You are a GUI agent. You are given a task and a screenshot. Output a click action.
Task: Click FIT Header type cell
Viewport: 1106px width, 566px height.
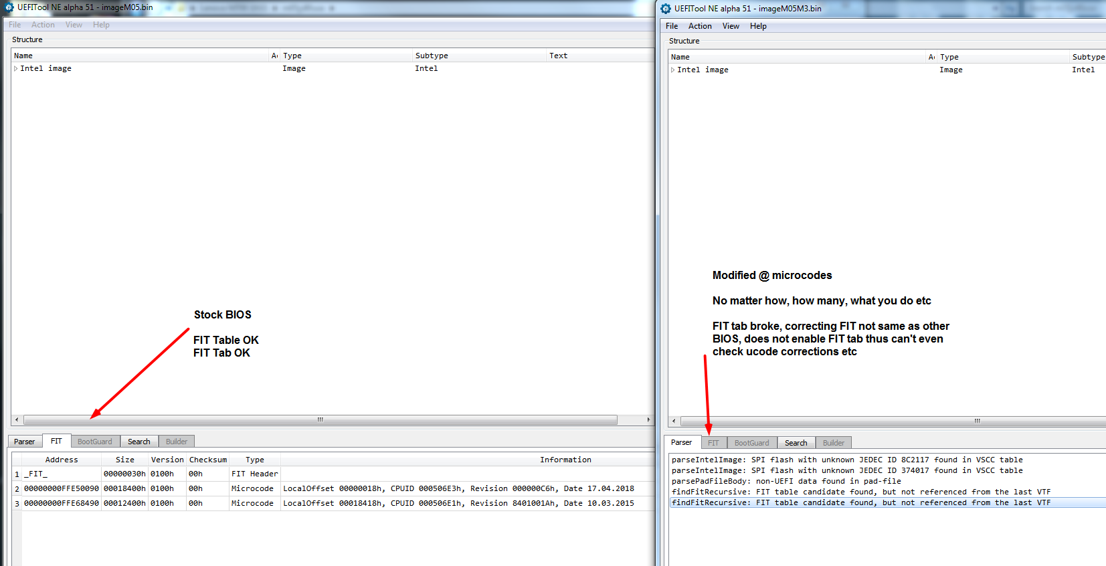(x=255, y=474)
